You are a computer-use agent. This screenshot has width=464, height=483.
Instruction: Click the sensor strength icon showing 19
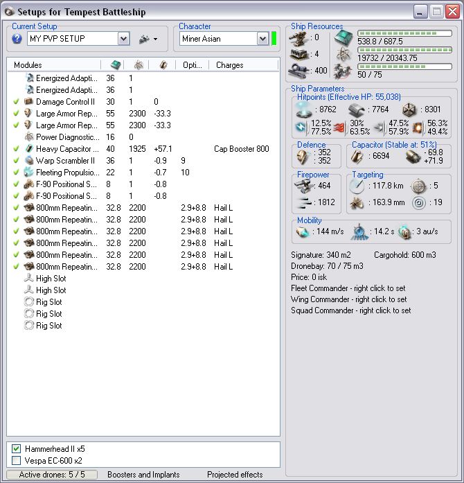(418, 203)
